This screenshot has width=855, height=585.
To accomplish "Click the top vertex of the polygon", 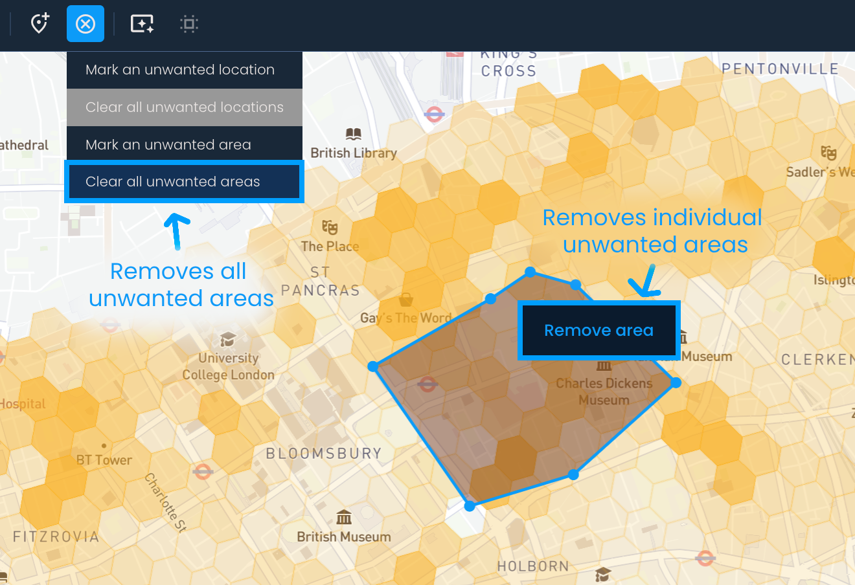I will 530,272.
